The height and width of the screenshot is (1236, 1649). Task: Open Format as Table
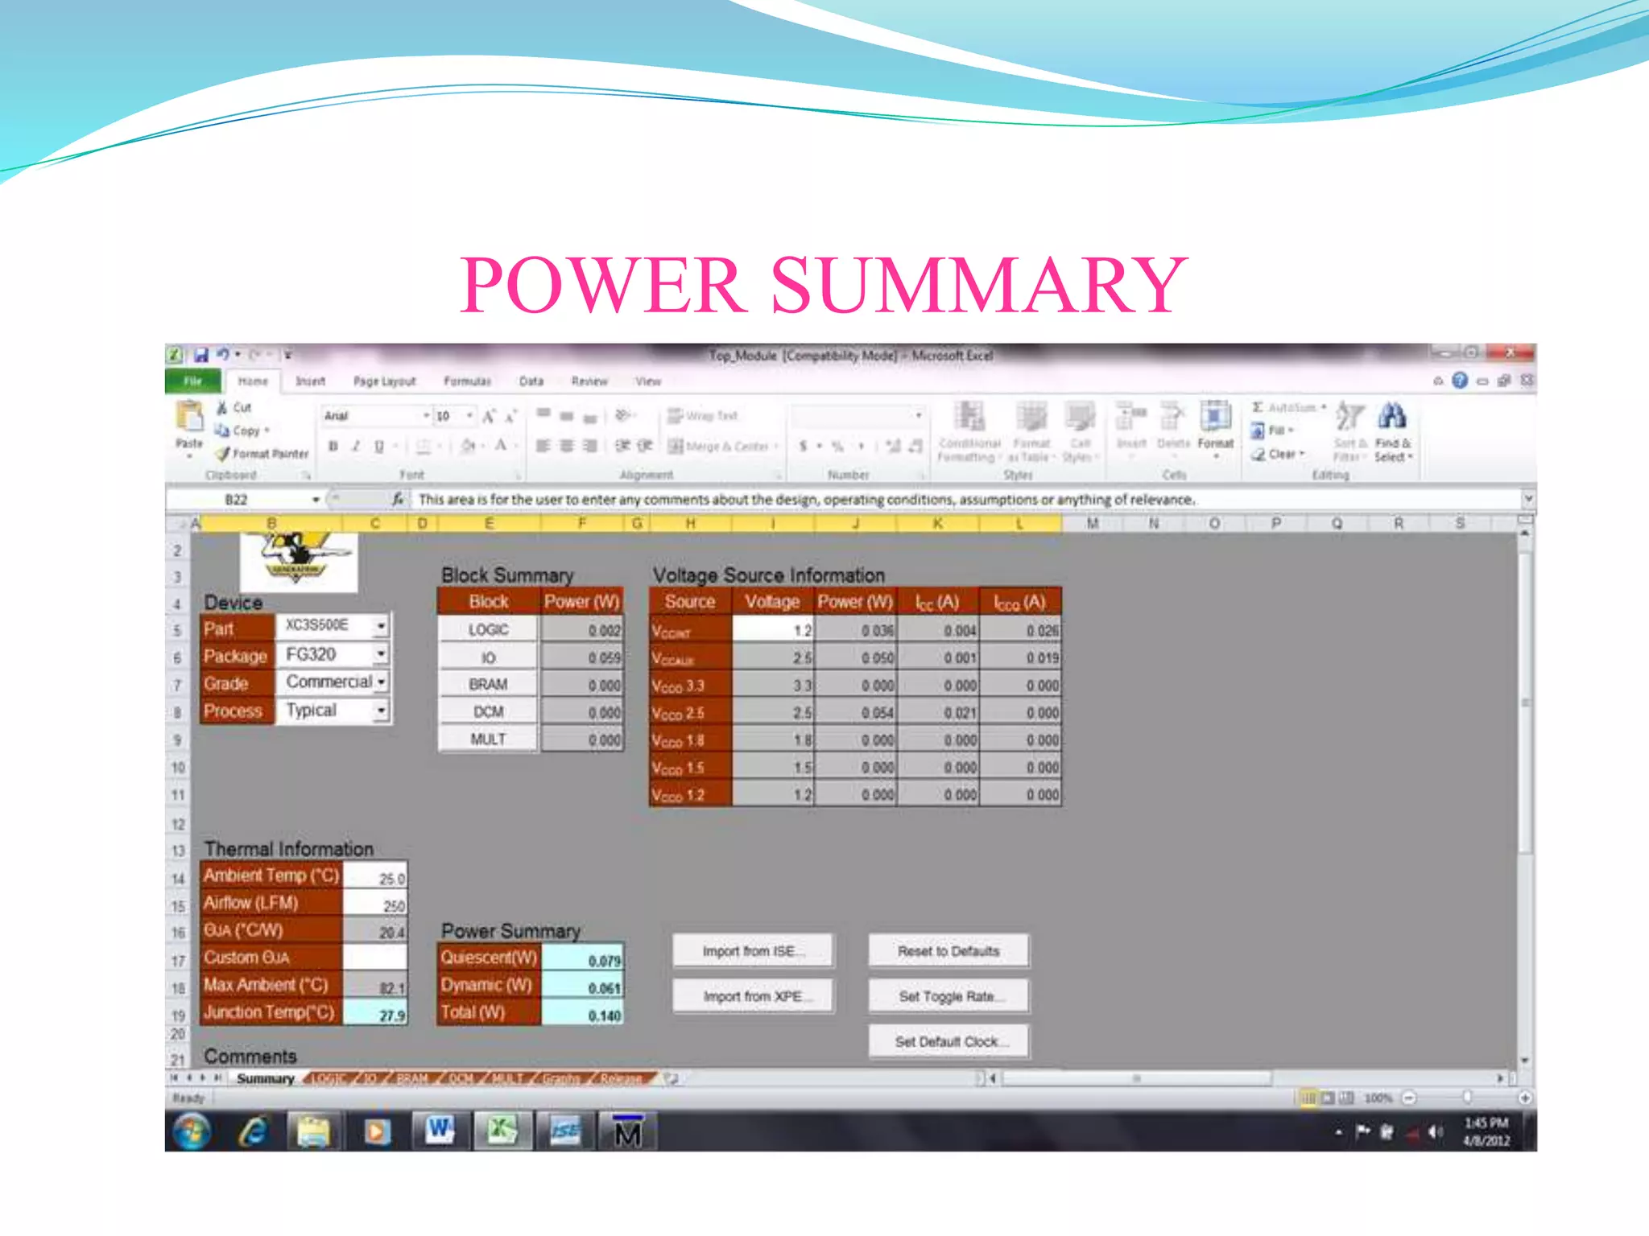1031,432
